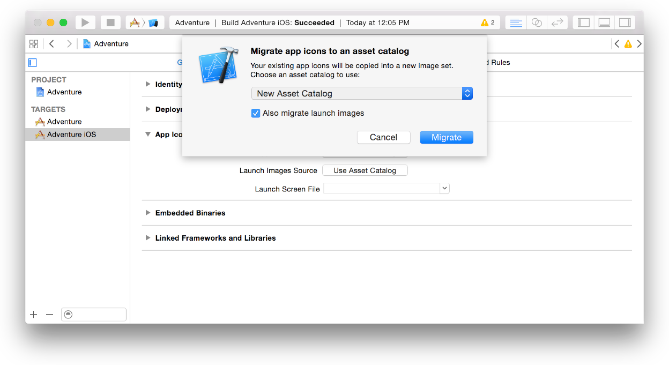The width and height of the screenshot is (669, 365).
Task: Uncheck Also migrate launch images
Action: point(255,113)
